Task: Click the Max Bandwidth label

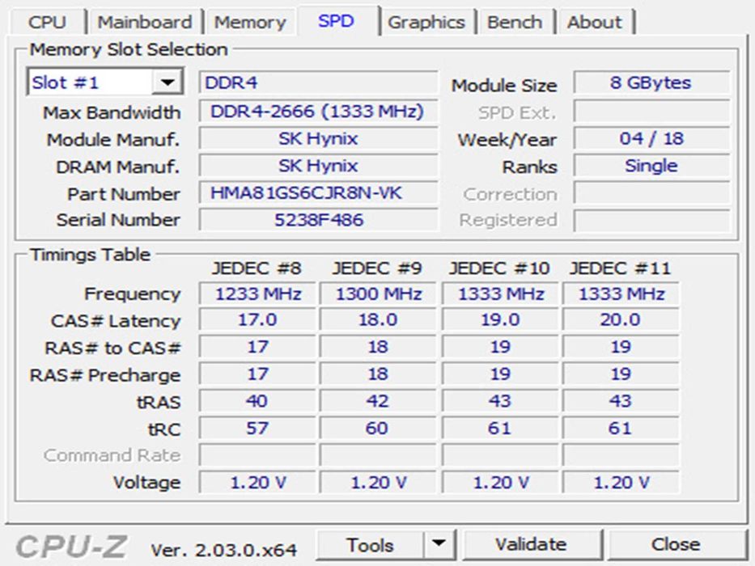Action: click(112, 112)
